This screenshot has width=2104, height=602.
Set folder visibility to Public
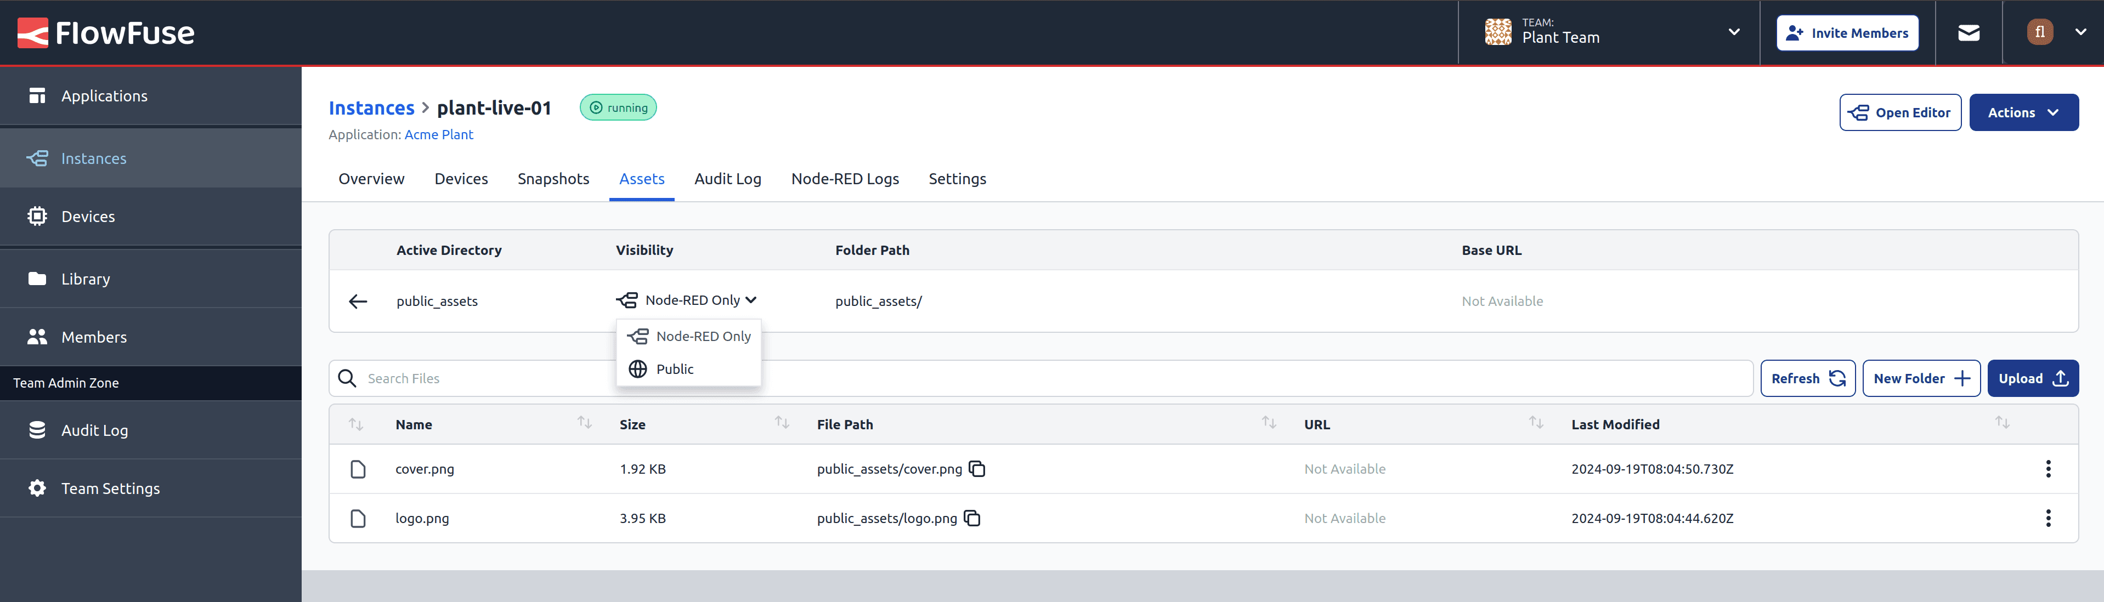click(x=675, y=368)
